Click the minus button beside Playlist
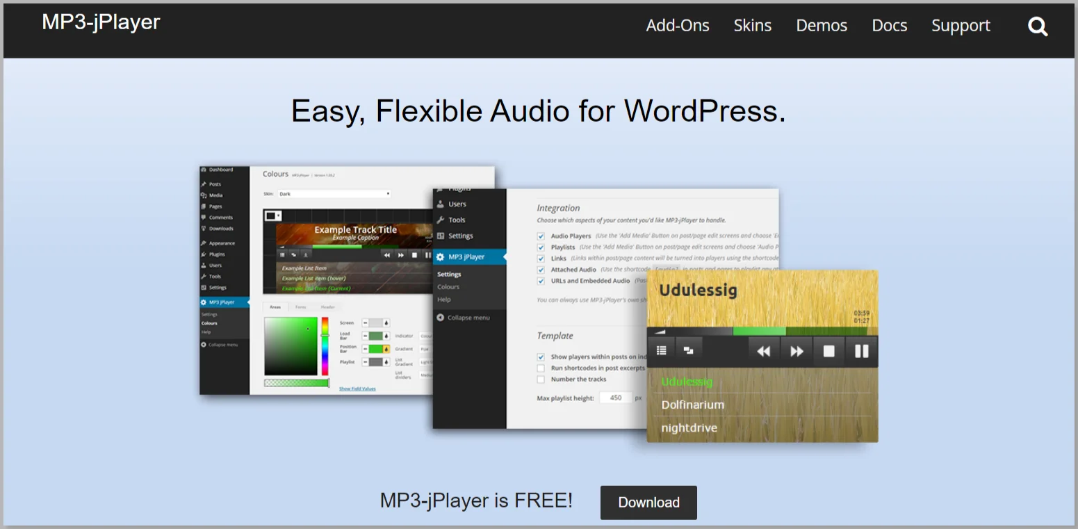The image size is (1078, 529). (x=365, y=361)
